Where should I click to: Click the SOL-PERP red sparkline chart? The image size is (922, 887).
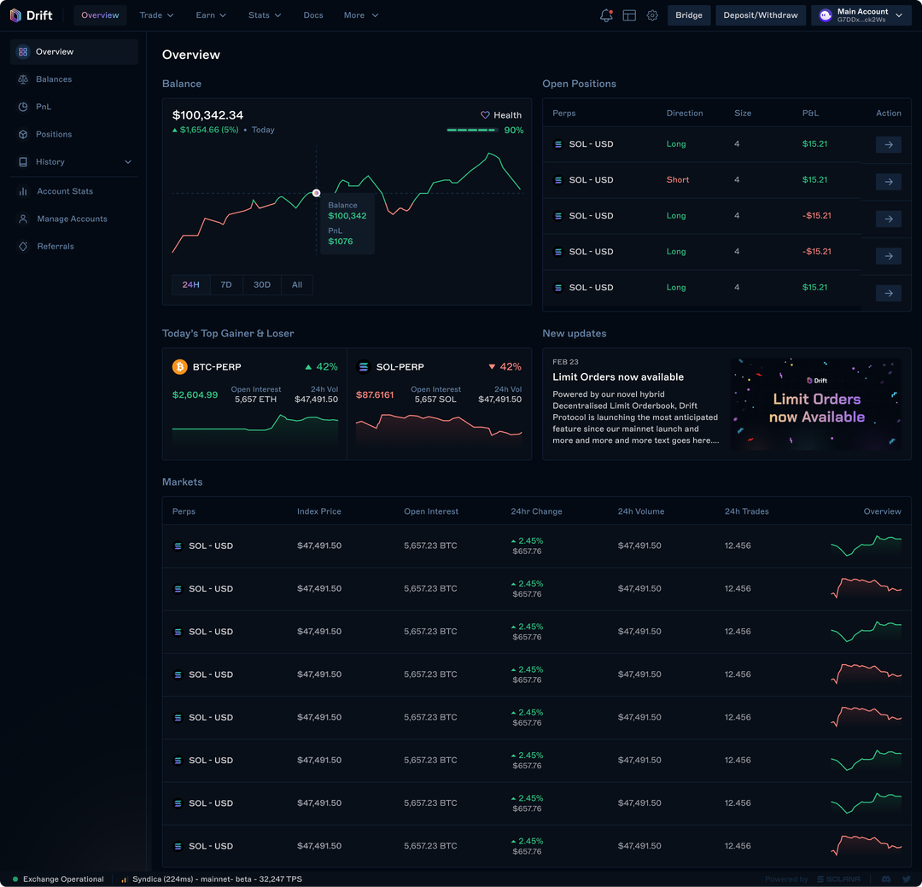point(439,429)
